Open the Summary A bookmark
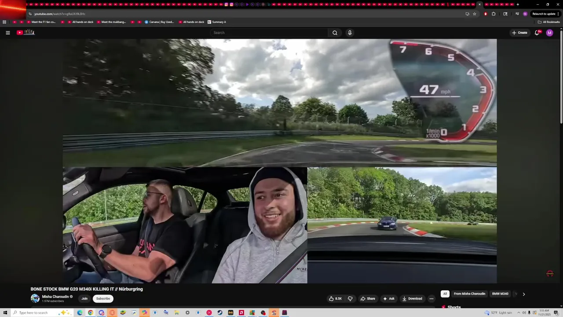This screenshot has width=563, height=317. (216, 22)
